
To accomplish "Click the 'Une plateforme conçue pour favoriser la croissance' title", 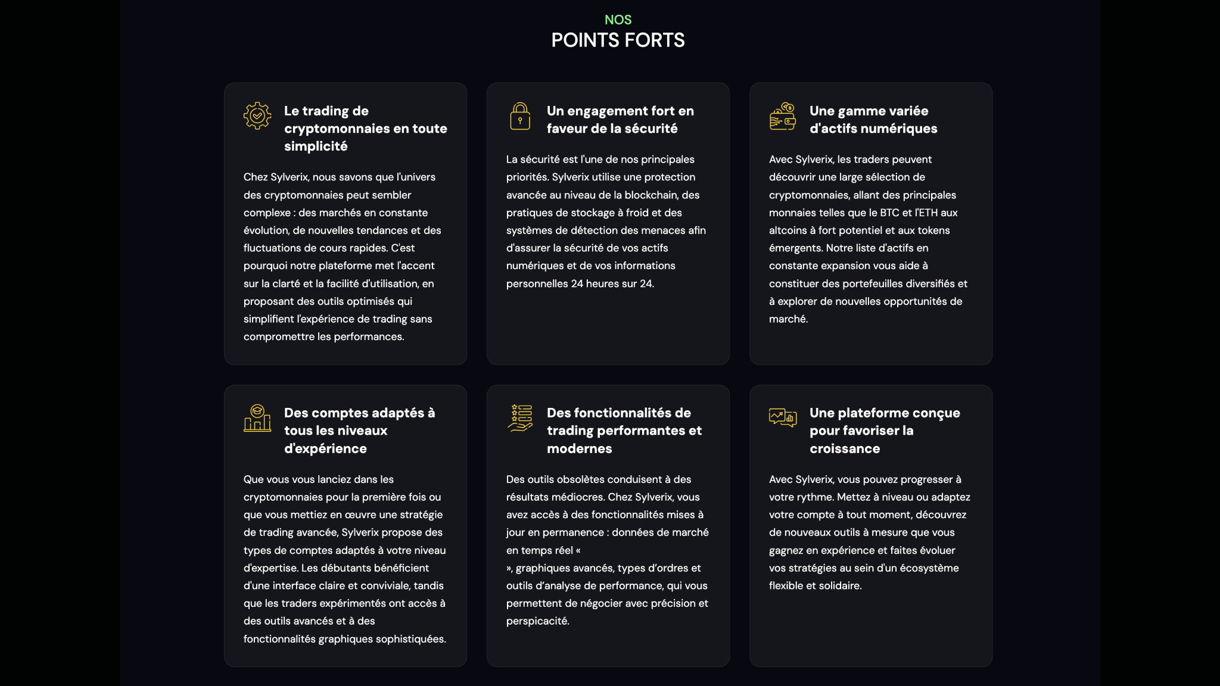I will (885, 431).
